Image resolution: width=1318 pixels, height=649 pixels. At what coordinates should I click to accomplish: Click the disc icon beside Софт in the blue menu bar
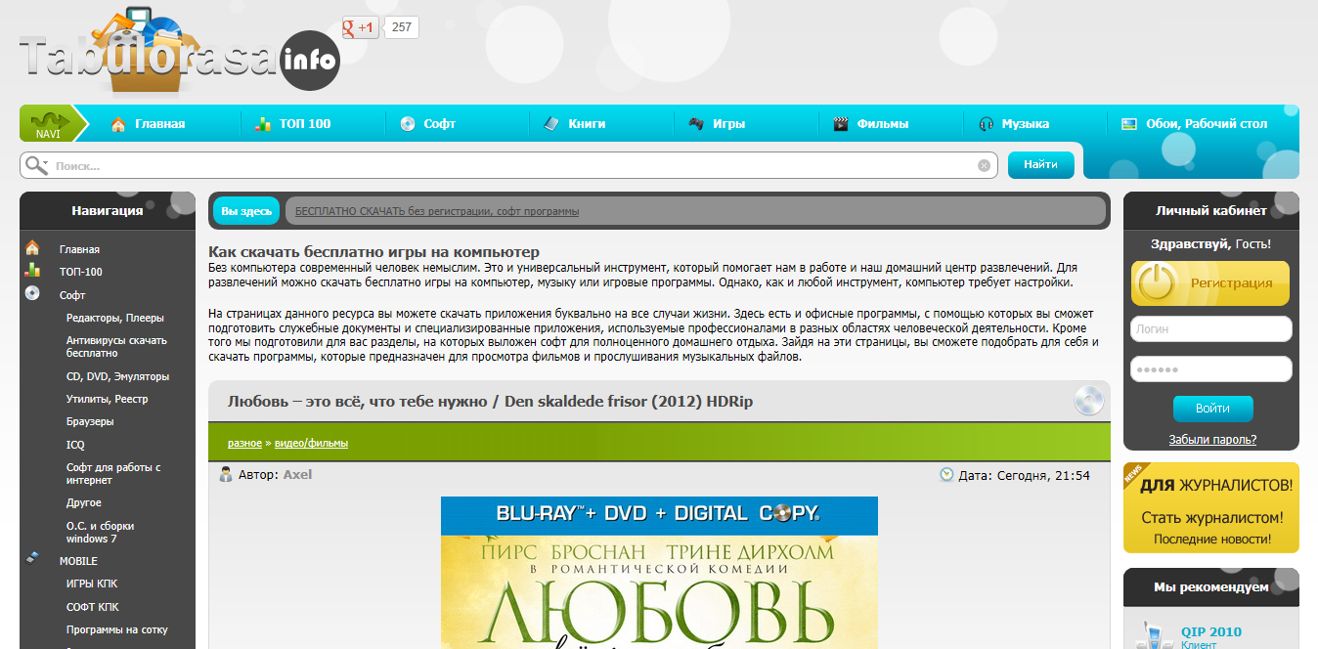pyautogui.click(x=407, y=124)
